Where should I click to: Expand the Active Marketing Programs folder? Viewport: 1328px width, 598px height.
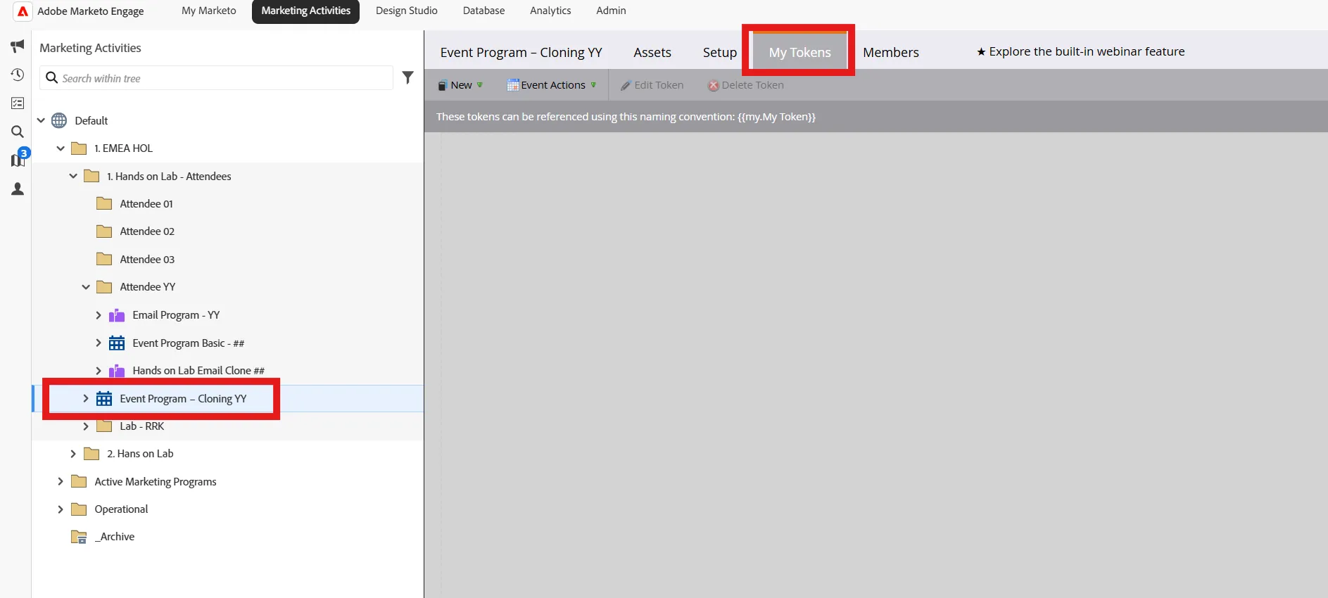point(61,482)
